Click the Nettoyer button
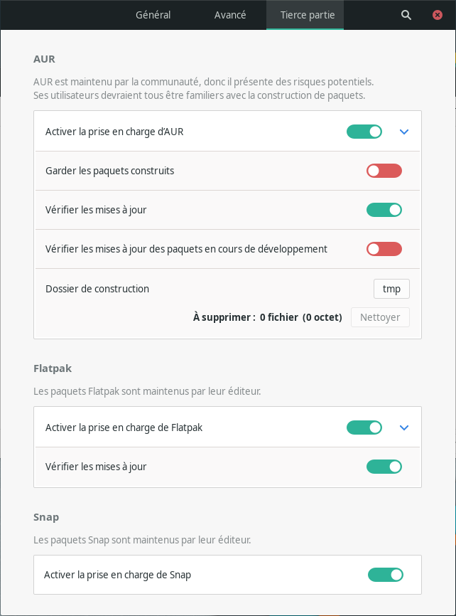Screen dimensions: 456x616 pos(380,317)
